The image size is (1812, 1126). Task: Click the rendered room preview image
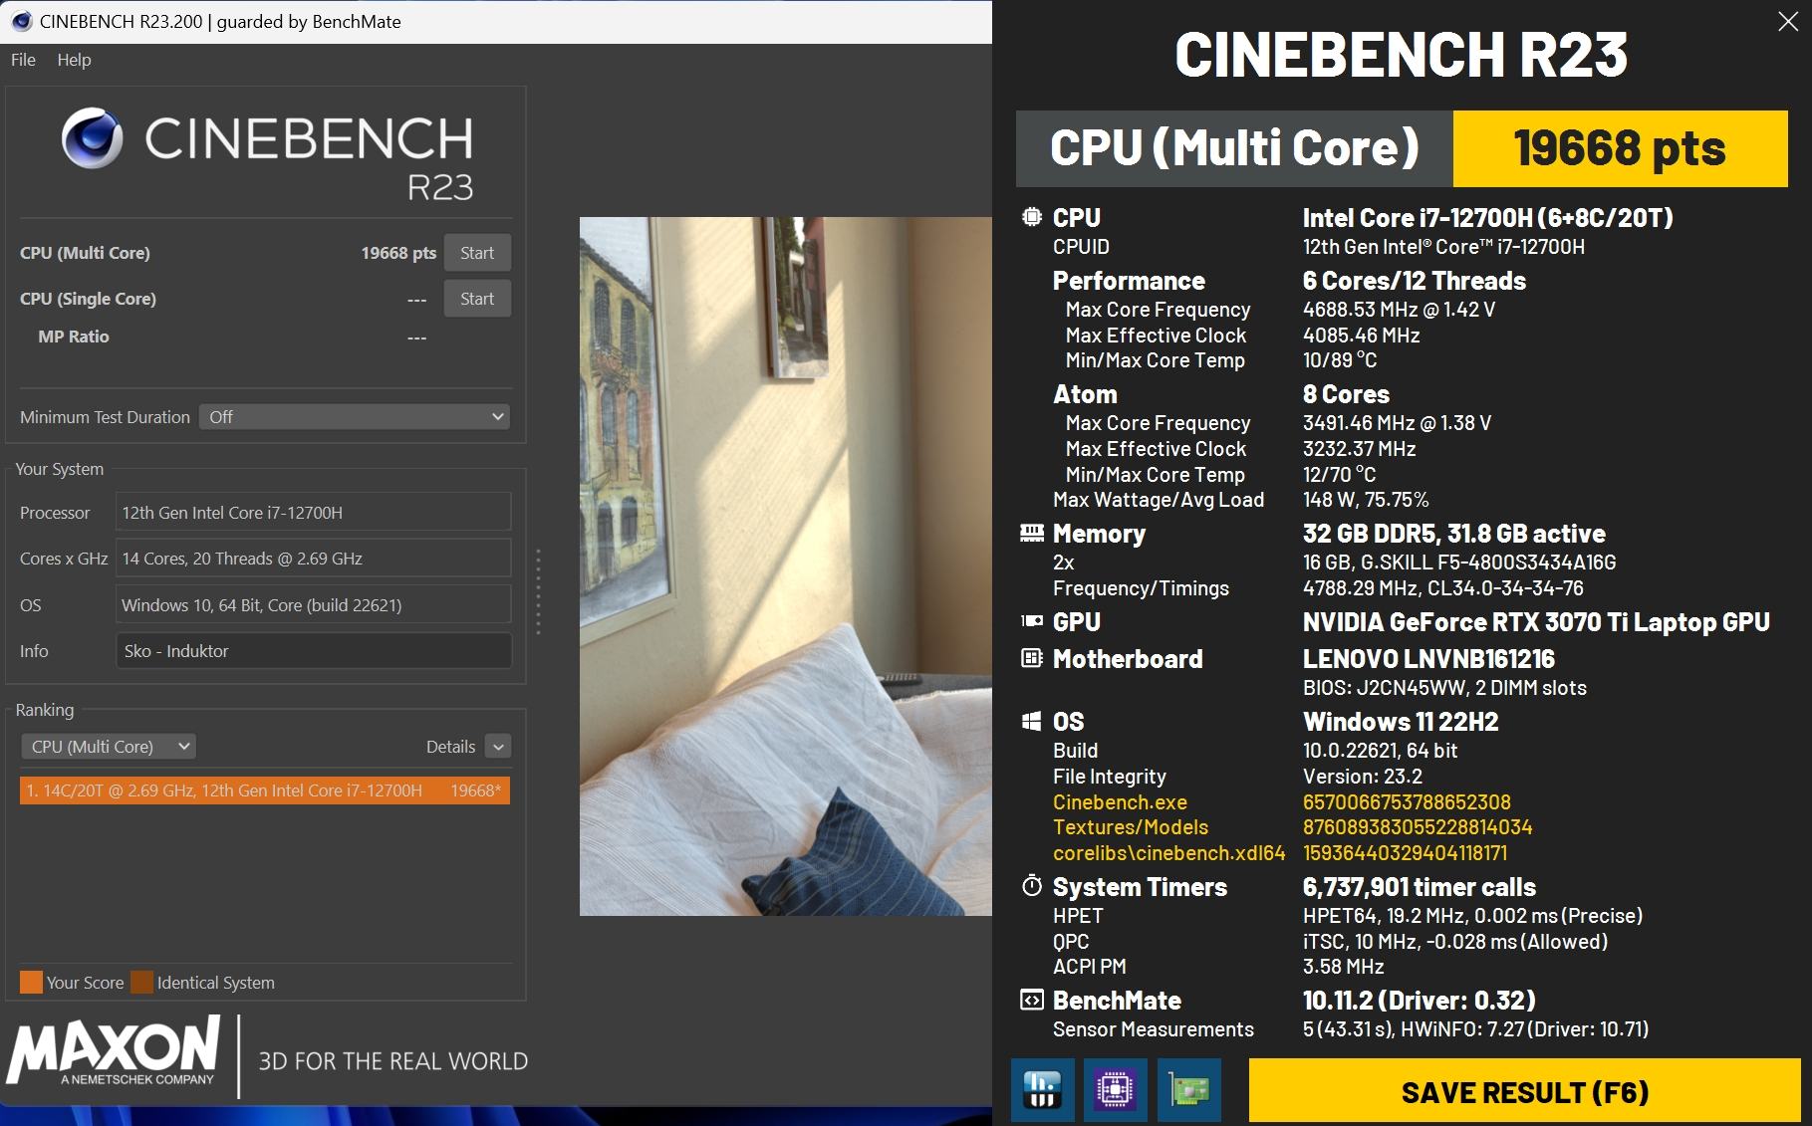pos(785,566)
